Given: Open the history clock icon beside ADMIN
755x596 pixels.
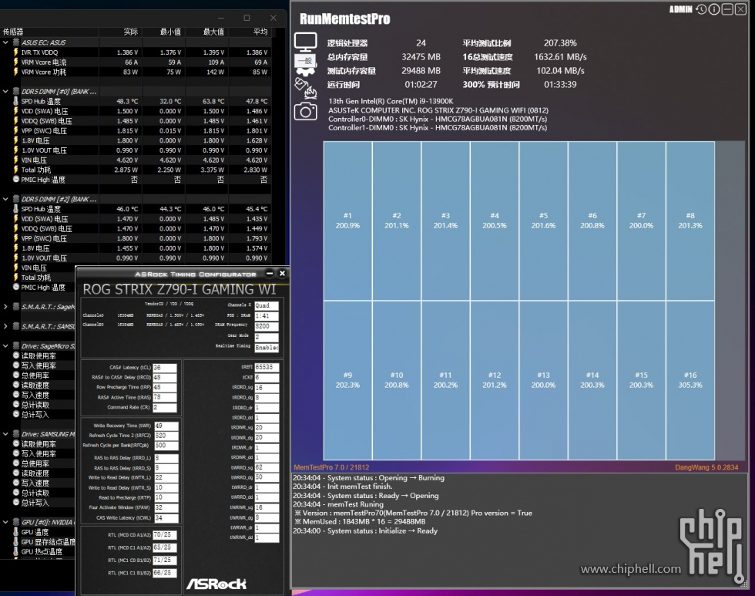Looking at the screenshot, I should coord(701,9).
